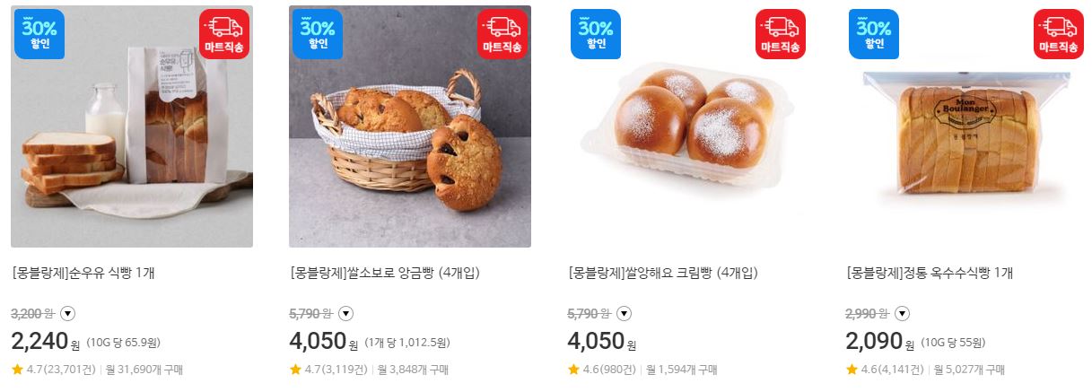Screen dimensions: 1092x392
Task: Click the 마트직송 truck badge on 옥수수식빵
Action: point(1059,34)
